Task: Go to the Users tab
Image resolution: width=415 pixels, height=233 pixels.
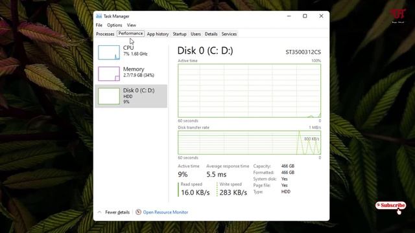Action: [x=196, y=34]
